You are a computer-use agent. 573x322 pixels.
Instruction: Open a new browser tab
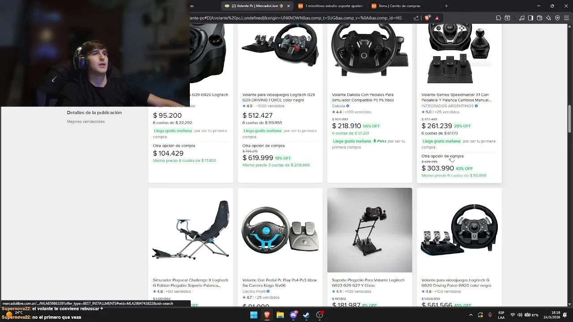point(446,6)
